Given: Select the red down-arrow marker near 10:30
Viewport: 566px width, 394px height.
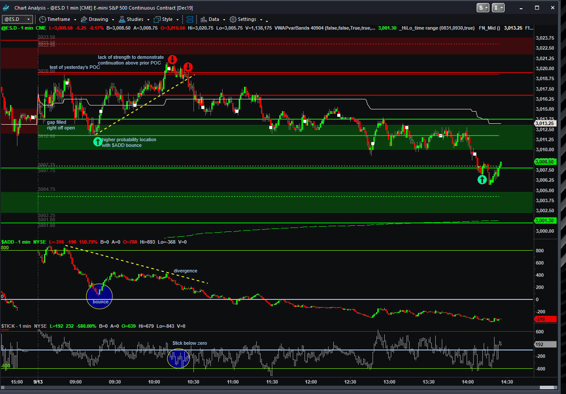Looking at the screenshot, I should pos(188,67).
